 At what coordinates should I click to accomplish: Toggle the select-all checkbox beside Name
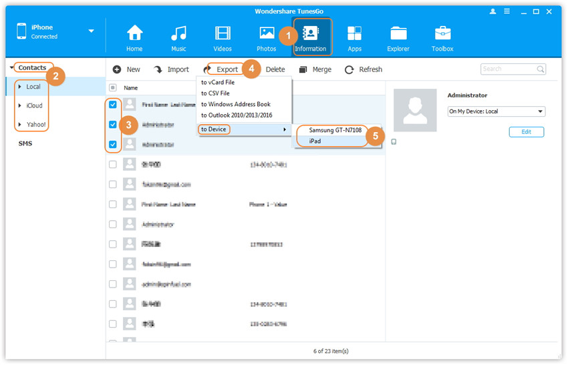(113, 88)
